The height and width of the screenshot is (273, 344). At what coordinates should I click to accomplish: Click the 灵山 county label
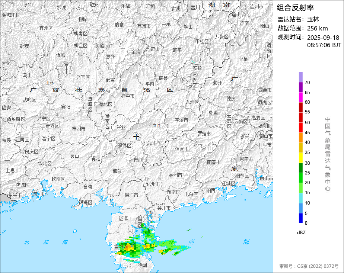coord(74,156)
